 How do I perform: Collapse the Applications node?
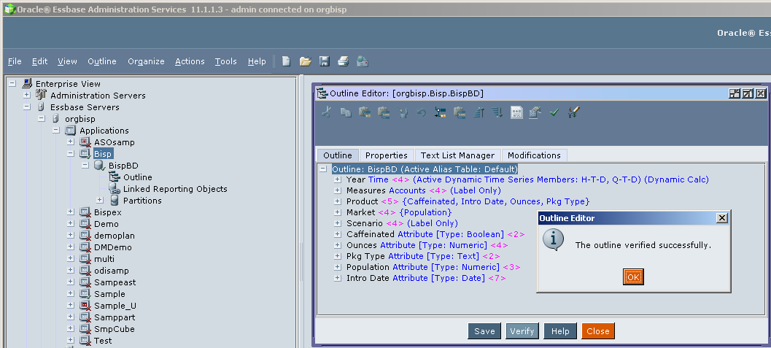[56, 131]
